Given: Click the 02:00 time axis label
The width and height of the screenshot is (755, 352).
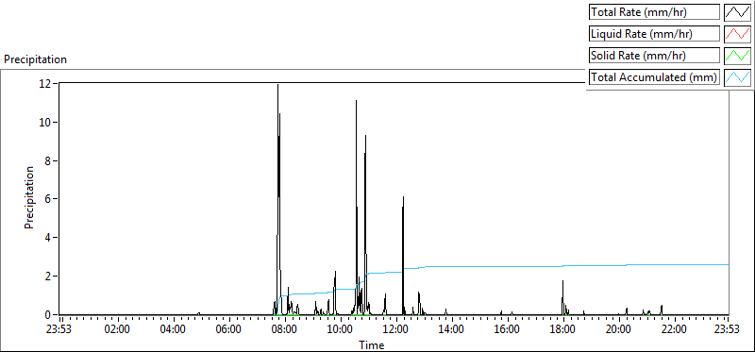Looking at the screenshot, I should point(118,330).
